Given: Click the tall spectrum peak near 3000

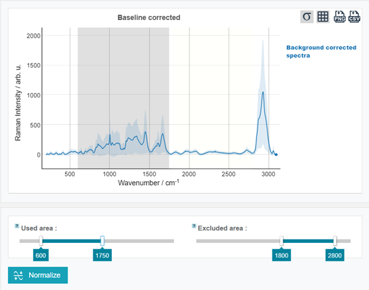Looking at the screenshot, I should (262, 93).
